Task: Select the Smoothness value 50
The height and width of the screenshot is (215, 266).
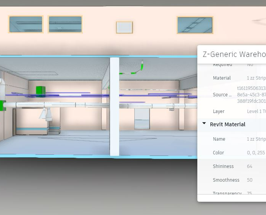Action: coord(250,180)
